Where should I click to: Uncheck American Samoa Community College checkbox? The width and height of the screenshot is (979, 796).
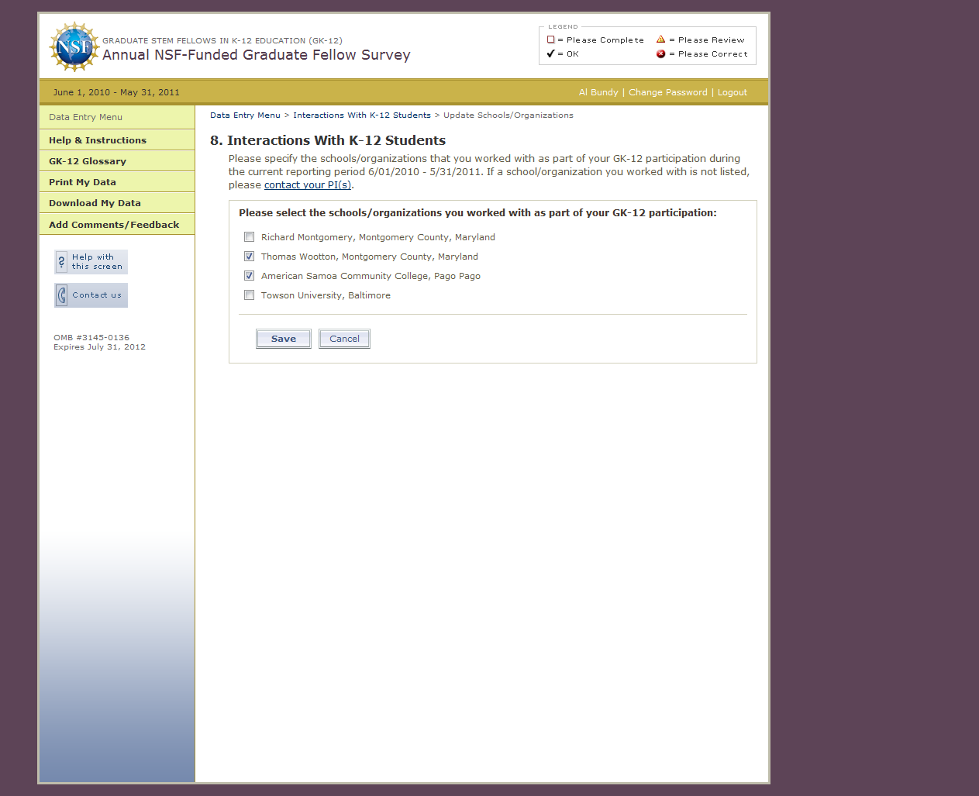[249, 276]
